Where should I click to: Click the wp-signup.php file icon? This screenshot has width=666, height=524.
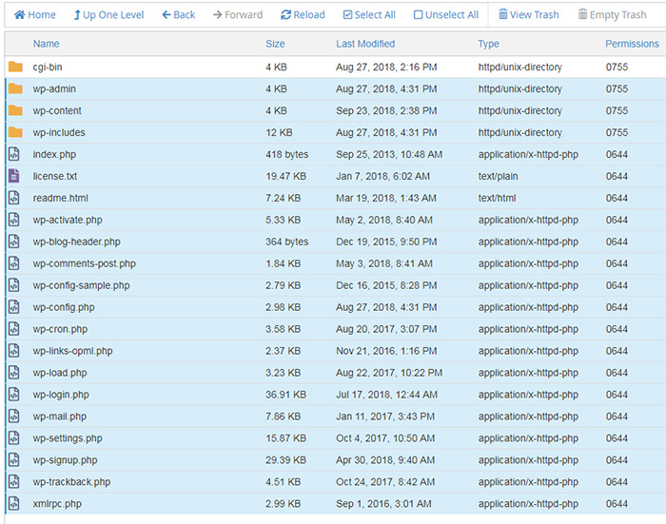[x=14, y=460]
